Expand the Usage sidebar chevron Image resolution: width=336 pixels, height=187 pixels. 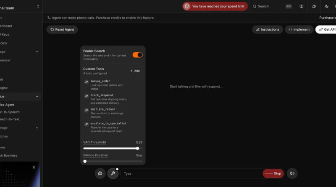pyautogui.click(x=37, y=52)
